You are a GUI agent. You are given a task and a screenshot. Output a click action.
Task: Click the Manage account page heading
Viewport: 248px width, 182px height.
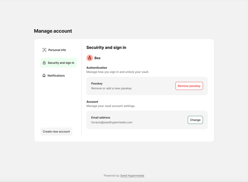pos(53,31)
